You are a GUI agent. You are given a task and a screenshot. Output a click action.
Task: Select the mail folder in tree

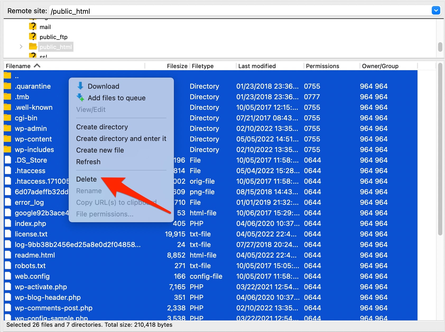45,27
